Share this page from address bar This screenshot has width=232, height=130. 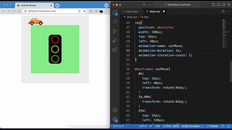click(x=79, y=11)
